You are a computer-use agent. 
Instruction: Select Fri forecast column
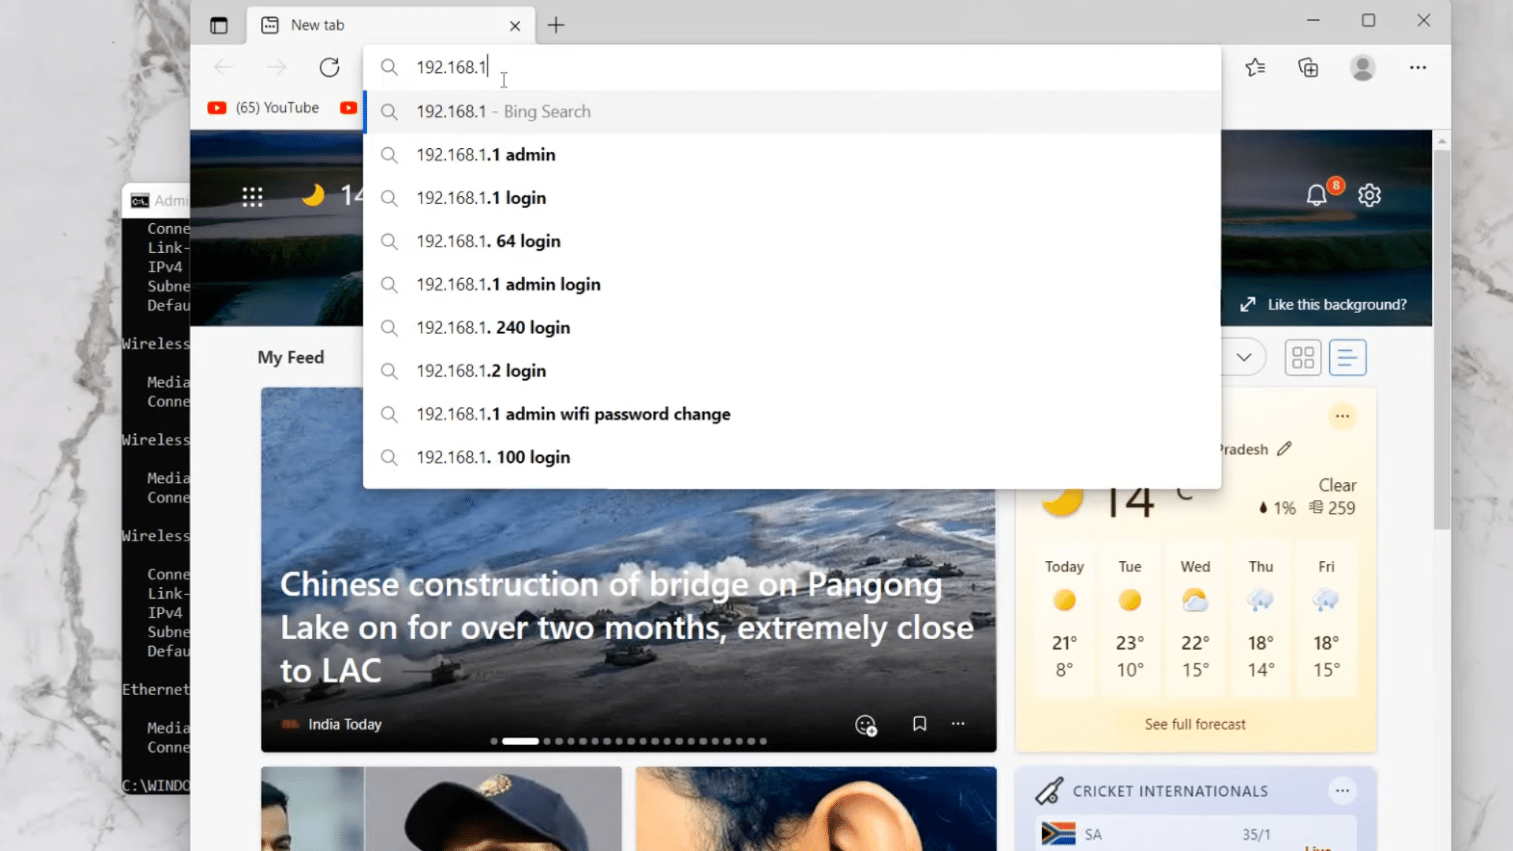(1326, 618)
